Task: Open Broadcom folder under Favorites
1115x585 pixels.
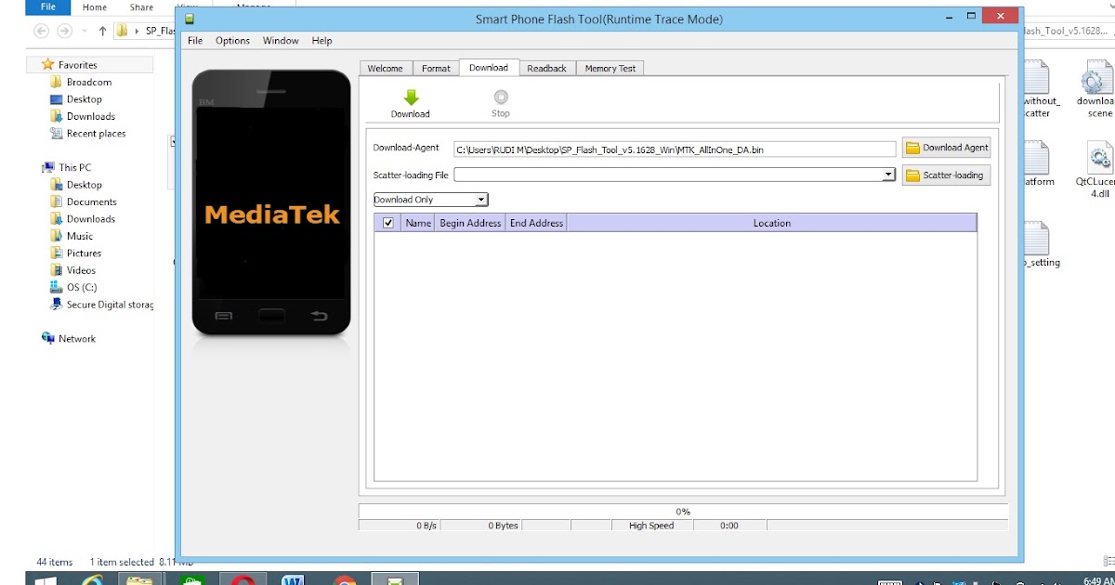Action: pyautogui.click(x=89, y=82)
